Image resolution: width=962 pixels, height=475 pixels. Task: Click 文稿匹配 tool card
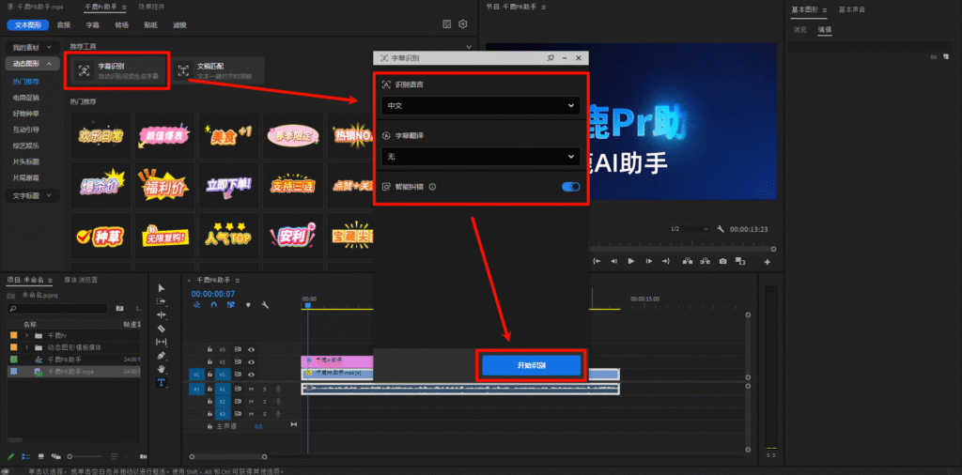click(x=217, y=70)
